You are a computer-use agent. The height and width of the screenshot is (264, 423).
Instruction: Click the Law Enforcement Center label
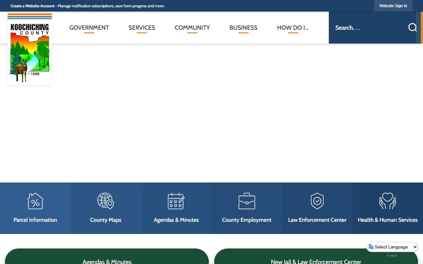click(317, 220)
